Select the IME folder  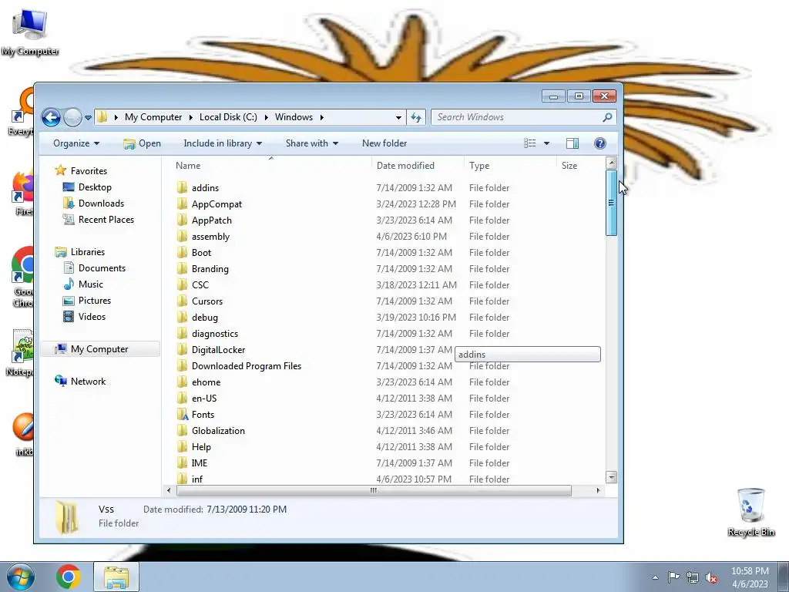click(199, 463)
